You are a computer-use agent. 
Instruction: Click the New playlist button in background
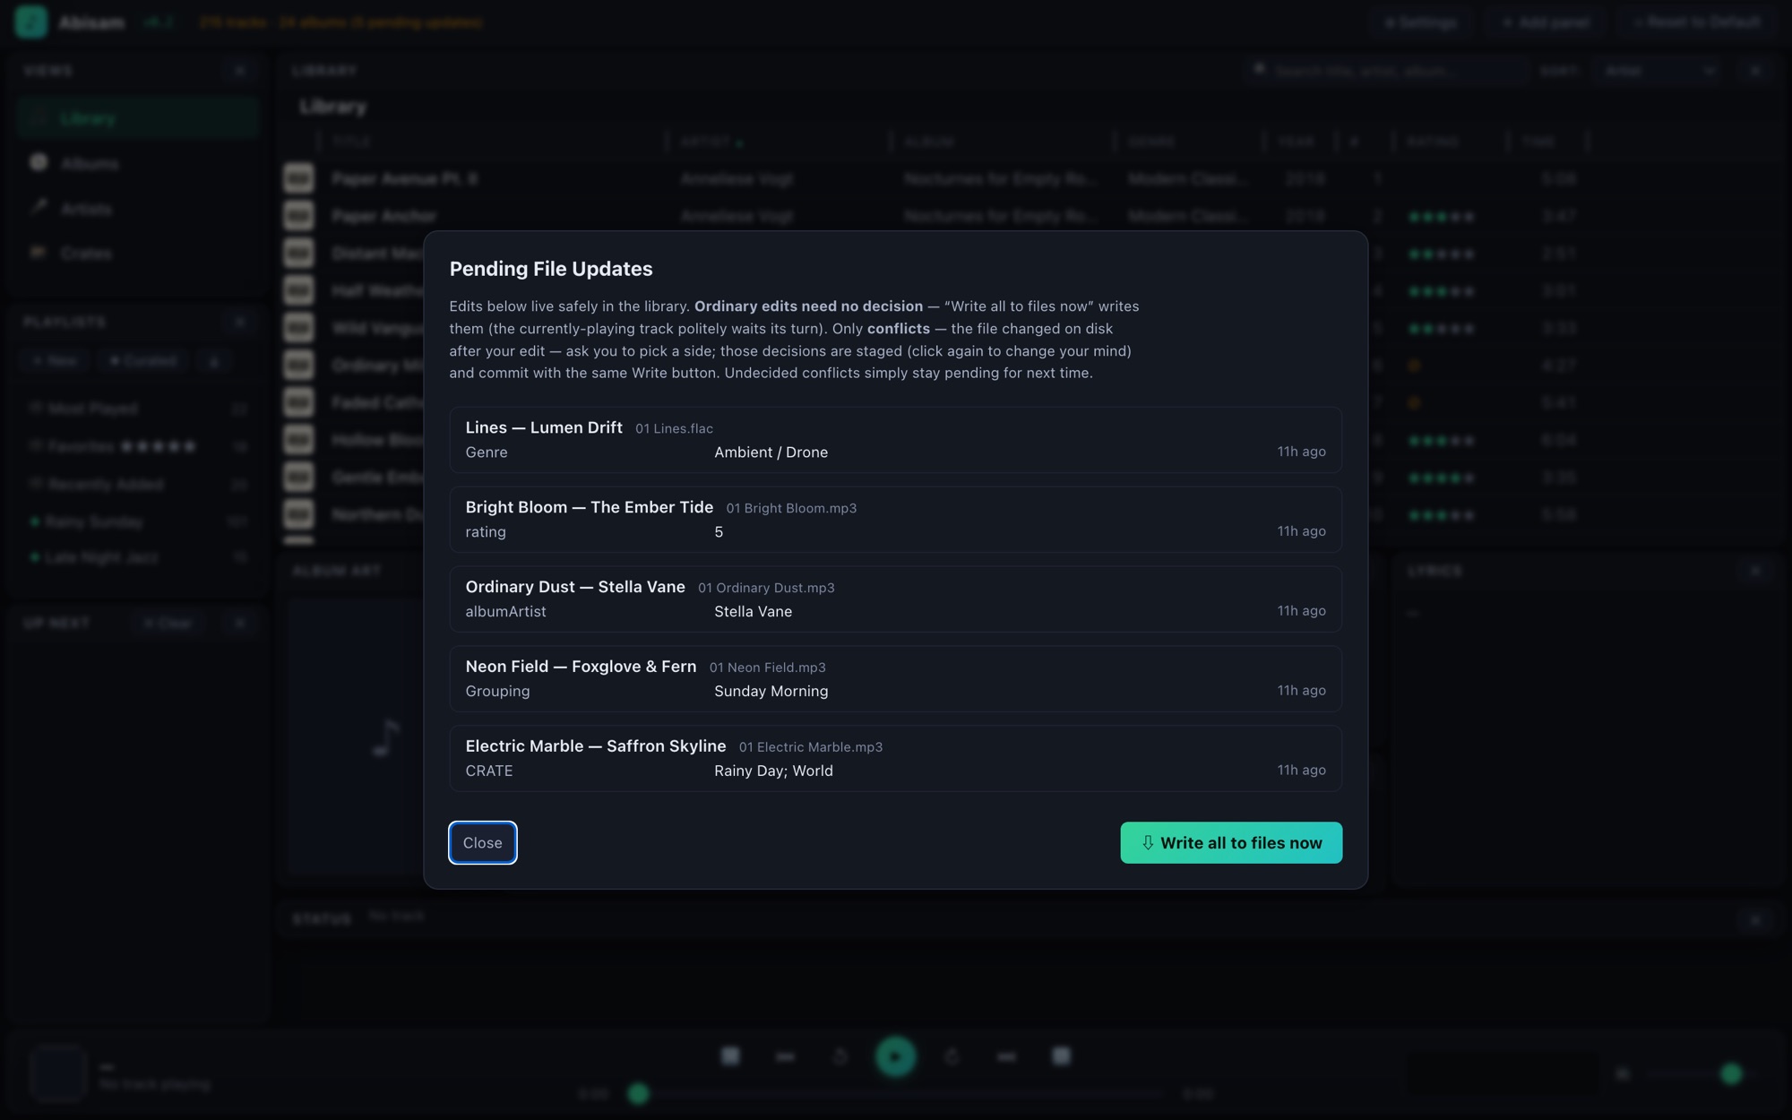tap(56, 360)
